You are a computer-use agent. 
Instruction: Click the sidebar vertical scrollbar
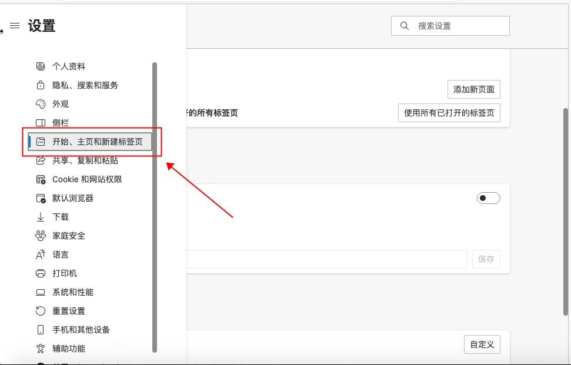point(155,206)
